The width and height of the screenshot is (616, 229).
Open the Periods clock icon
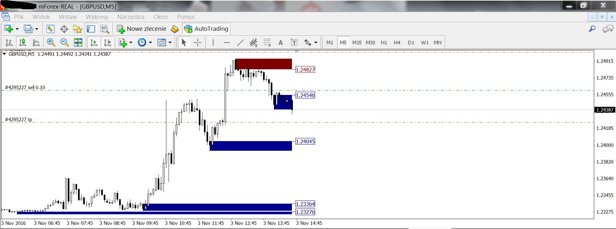point(142,42)
